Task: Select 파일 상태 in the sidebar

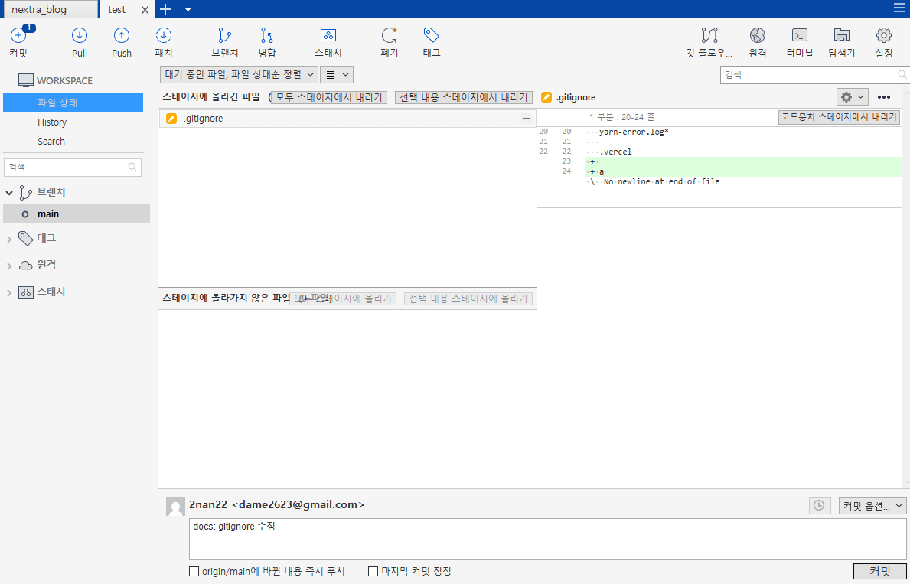Action: 73,103
